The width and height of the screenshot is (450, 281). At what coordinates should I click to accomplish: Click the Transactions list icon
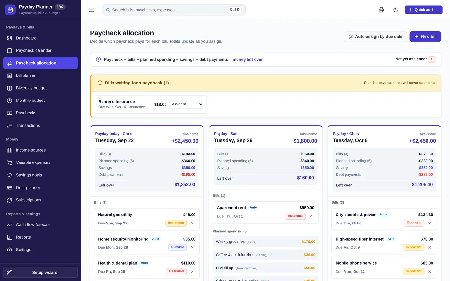10,126
